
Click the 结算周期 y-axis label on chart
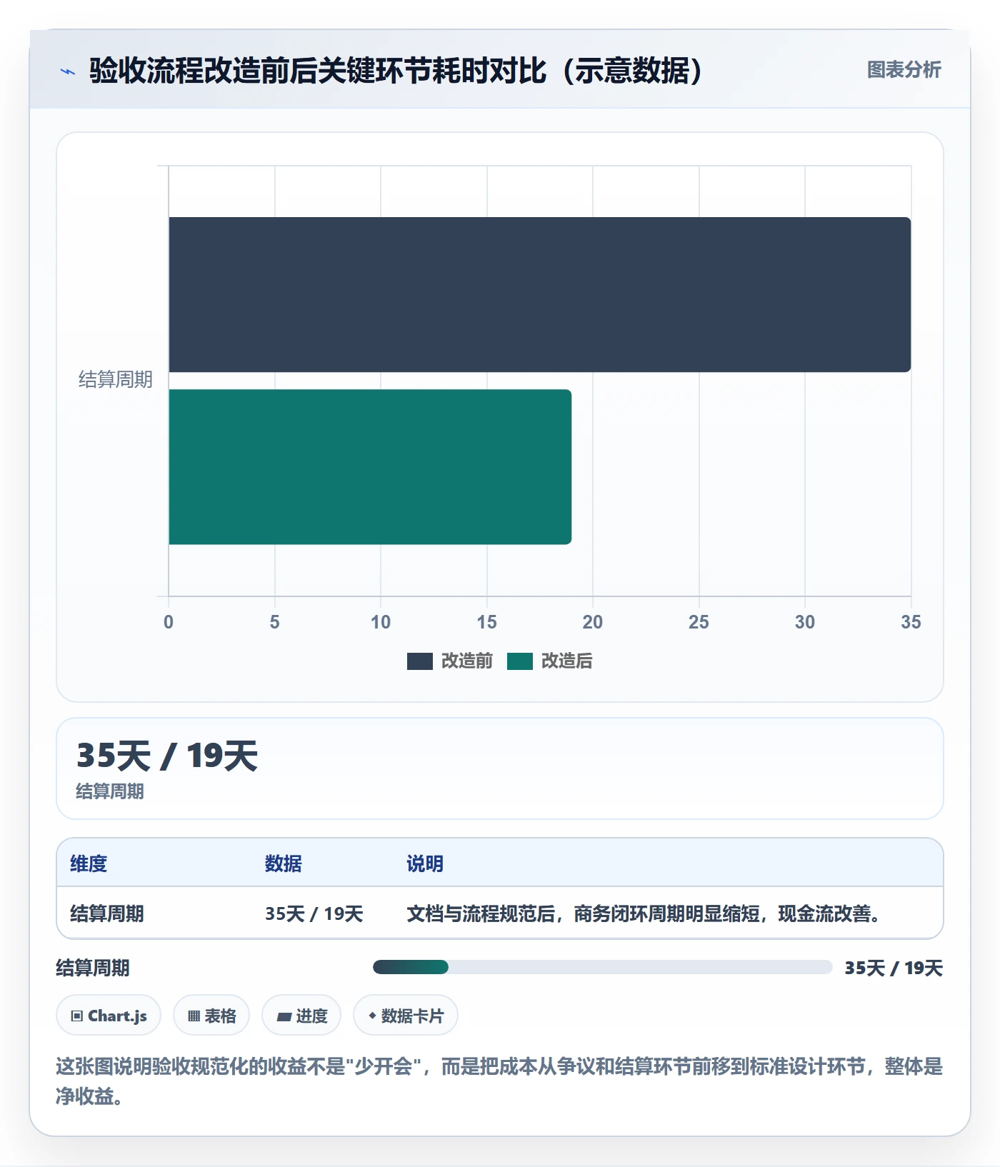tap(116, 379)
